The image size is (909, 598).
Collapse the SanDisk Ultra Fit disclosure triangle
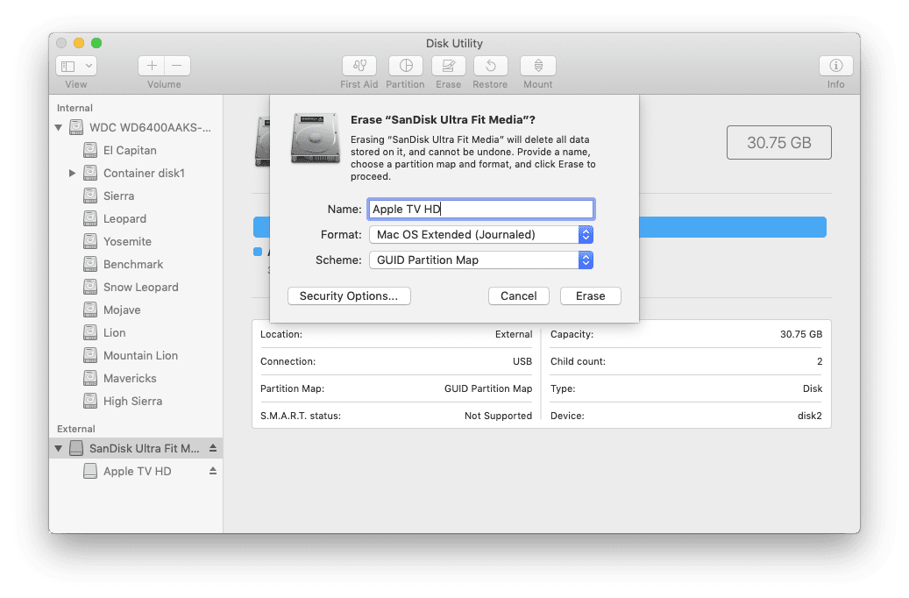click(x=59, y=449)
